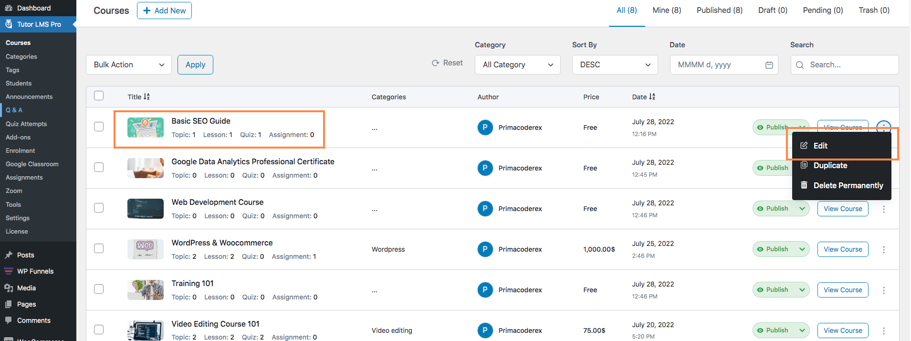
Task: Expand the All Category dropdown
Action: tap(518, 65)
